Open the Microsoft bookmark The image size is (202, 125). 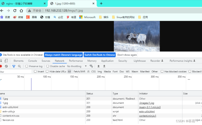coord(88,17)
